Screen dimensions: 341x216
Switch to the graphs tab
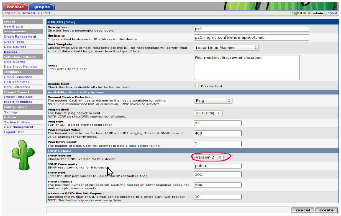click(43, 6)
